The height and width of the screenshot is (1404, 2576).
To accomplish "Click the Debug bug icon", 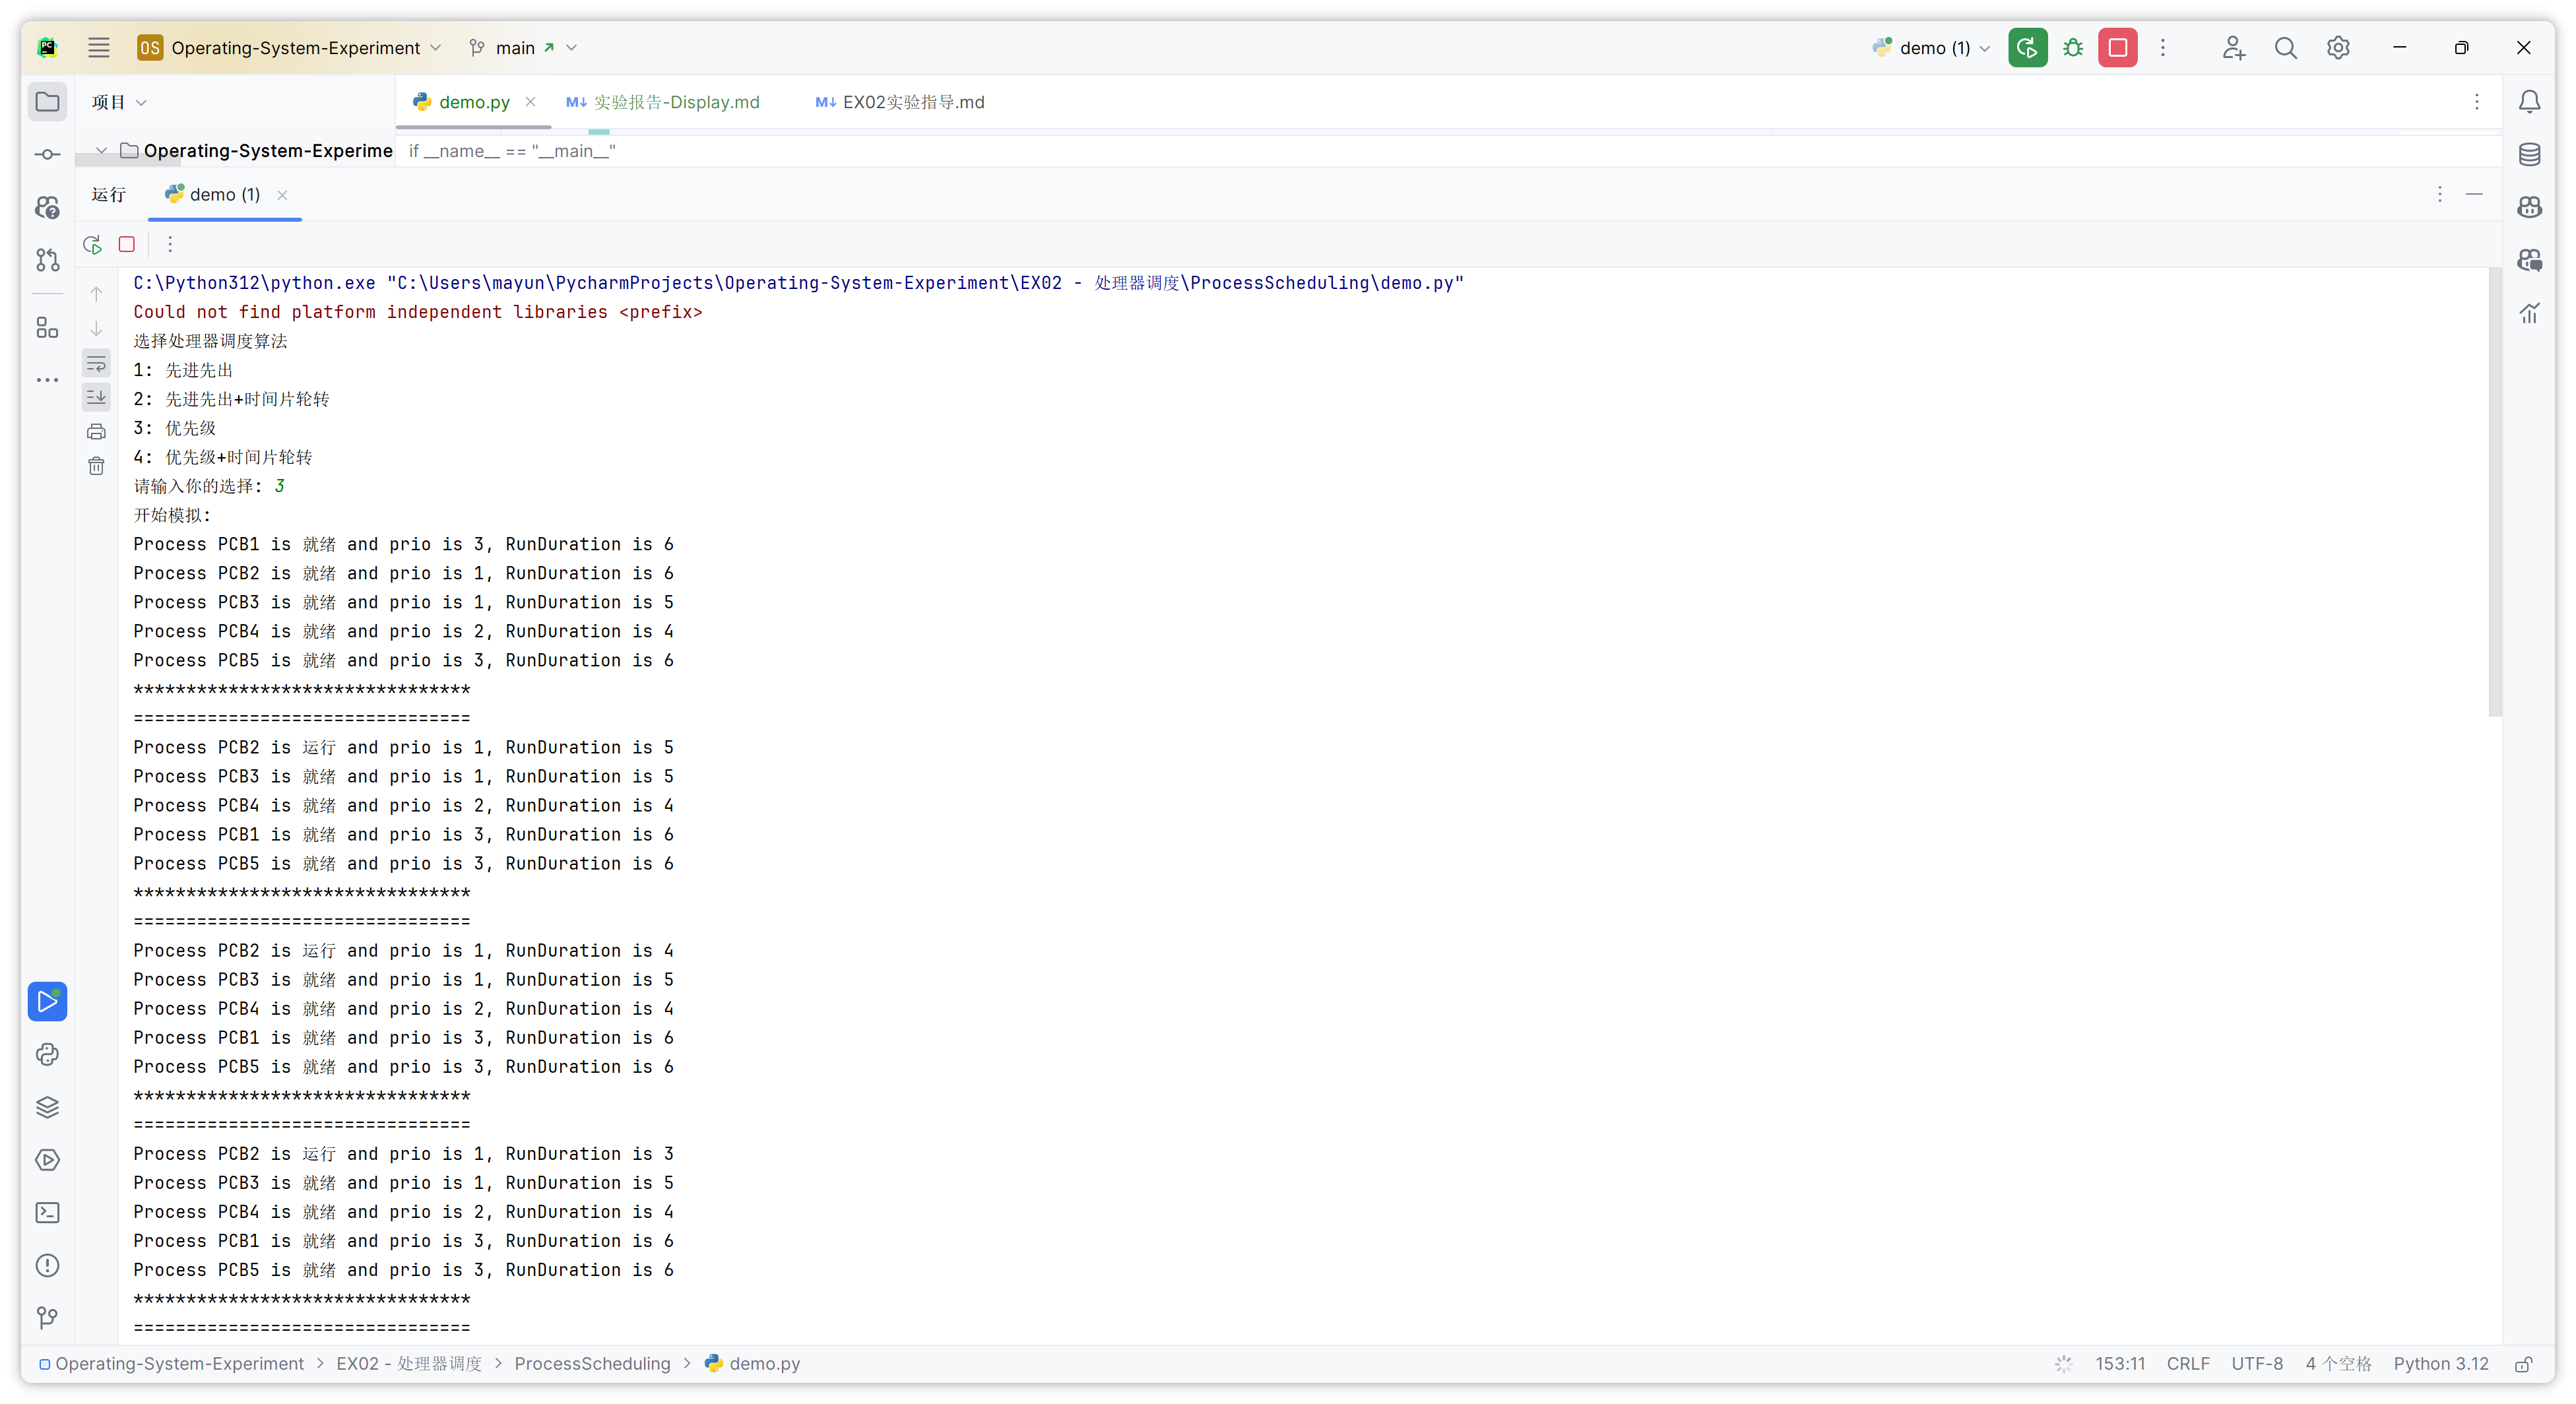I will (2073, 48).
